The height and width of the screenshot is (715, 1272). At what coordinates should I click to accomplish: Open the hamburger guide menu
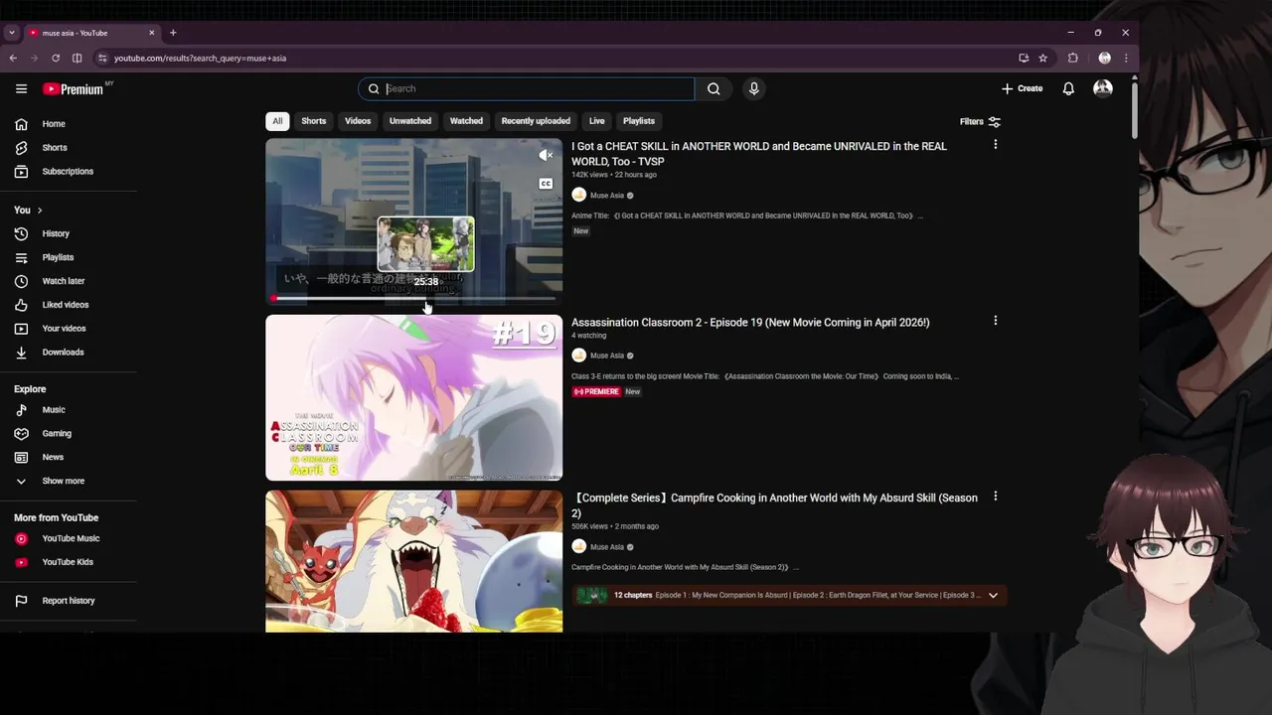[21, 88]
